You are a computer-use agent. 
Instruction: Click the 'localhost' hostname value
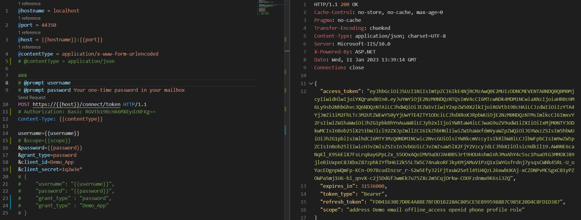click(66, 11)
